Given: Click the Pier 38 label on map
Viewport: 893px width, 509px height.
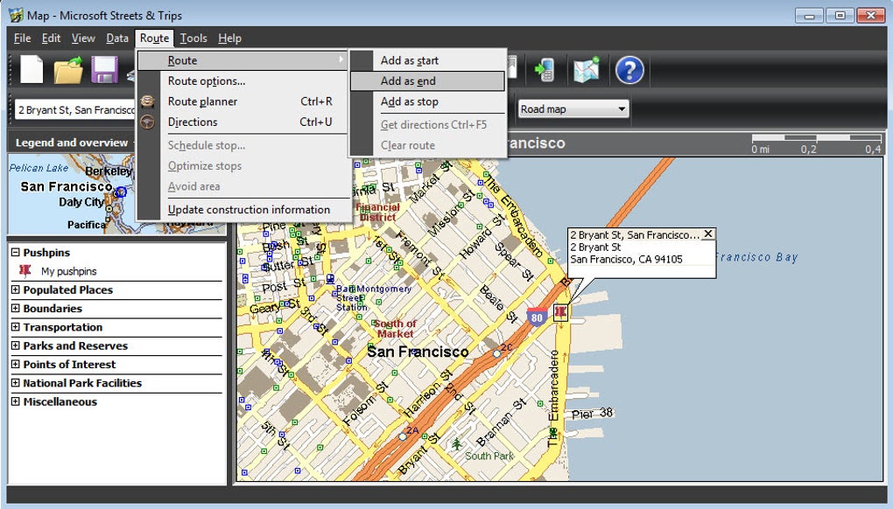Looking at the screenshot, I should [593, 414].
